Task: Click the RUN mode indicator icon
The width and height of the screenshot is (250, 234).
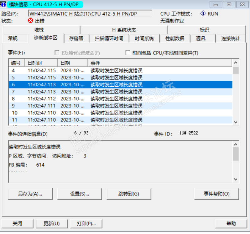Action: click(x=203, y=13)
